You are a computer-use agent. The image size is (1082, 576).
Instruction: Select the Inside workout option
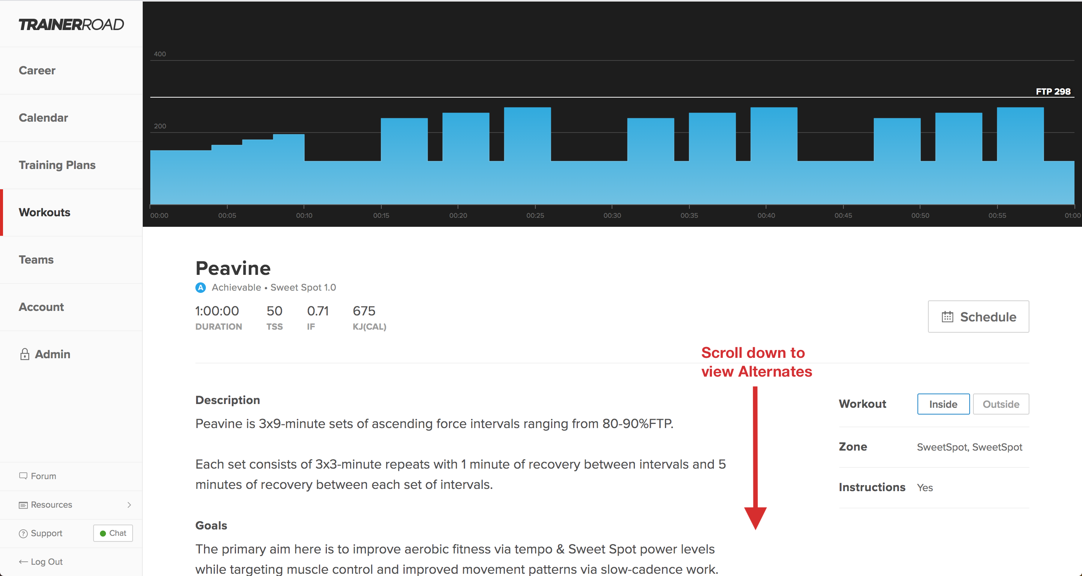coord(943,404)
